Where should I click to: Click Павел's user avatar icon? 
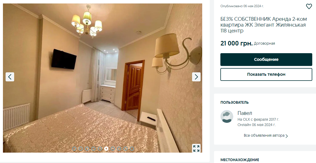click(x=227, y=116)
